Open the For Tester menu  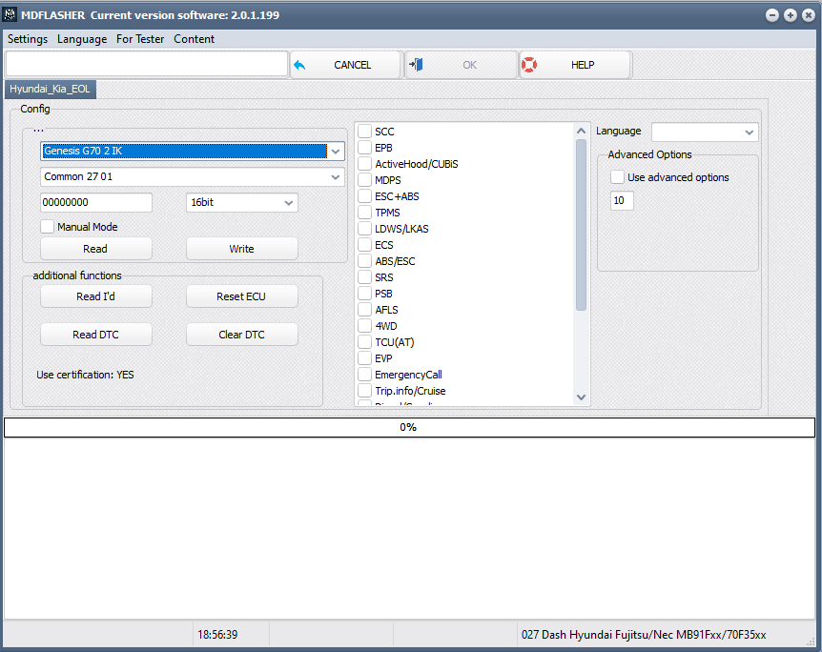(140, 39)
